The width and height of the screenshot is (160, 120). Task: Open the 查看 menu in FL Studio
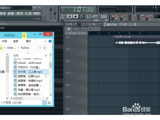click(x=11, y=13)
